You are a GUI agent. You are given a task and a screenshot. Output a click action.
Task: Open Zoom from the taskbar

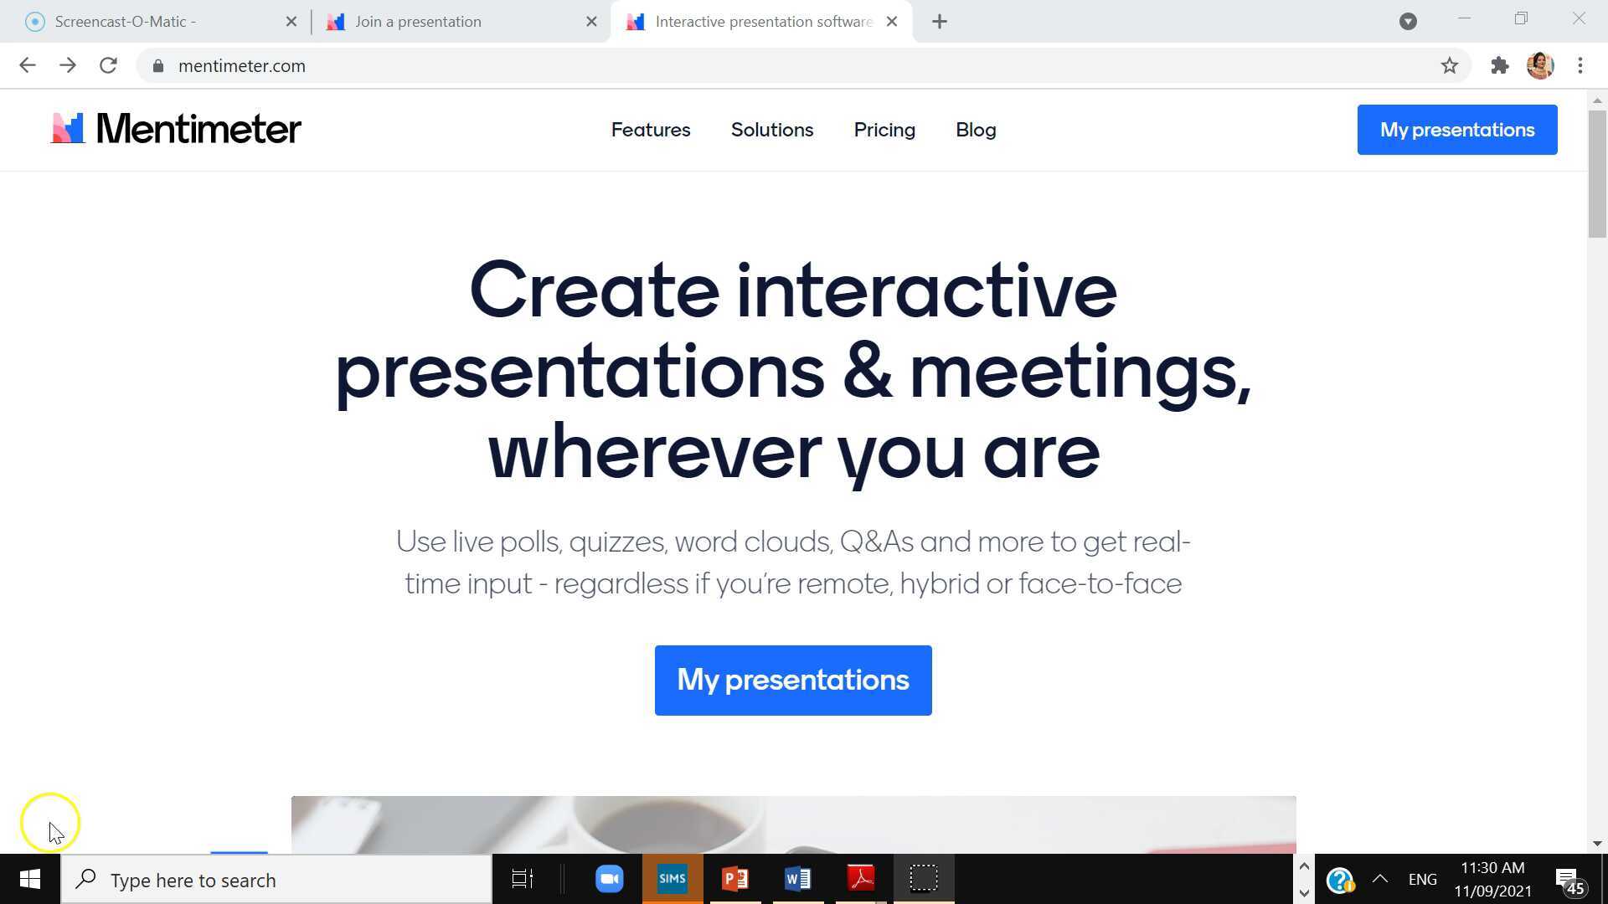pyautogui.click(x=609, y=879)
